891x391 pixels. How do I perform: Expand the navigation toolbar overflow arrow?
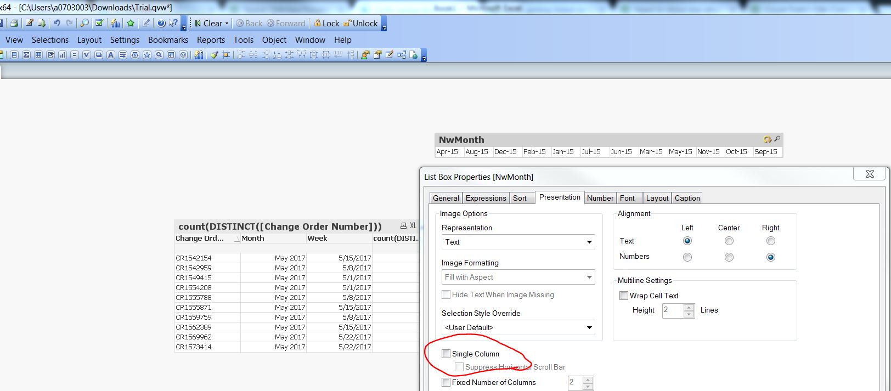pyautogui.click(x=384, y=25)
